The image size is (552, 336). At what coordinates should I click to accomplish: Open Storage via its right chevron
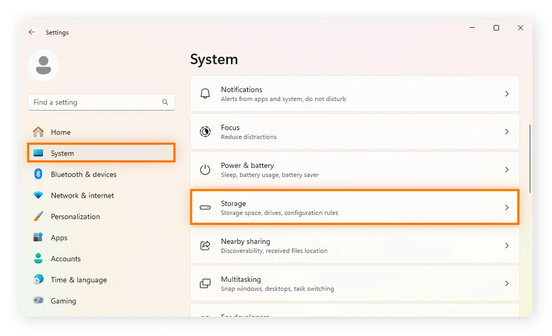coord(507,208)
